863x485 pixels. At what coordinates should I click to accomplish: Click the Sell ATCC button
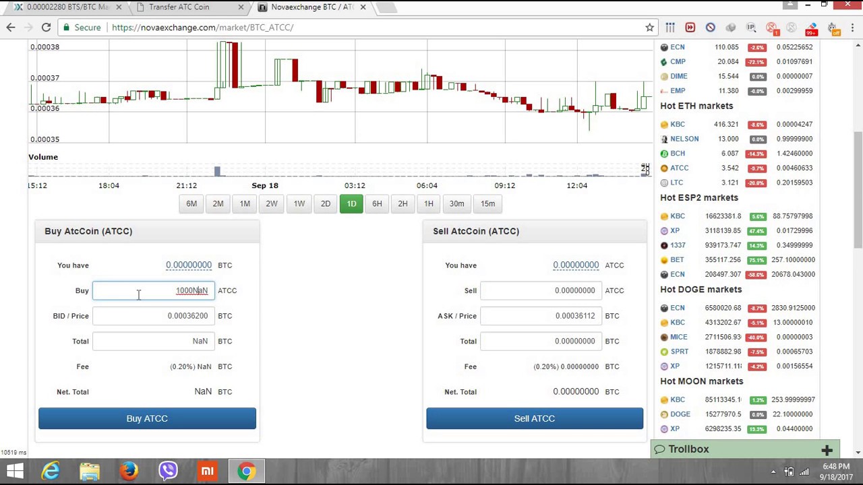(535, 418)
